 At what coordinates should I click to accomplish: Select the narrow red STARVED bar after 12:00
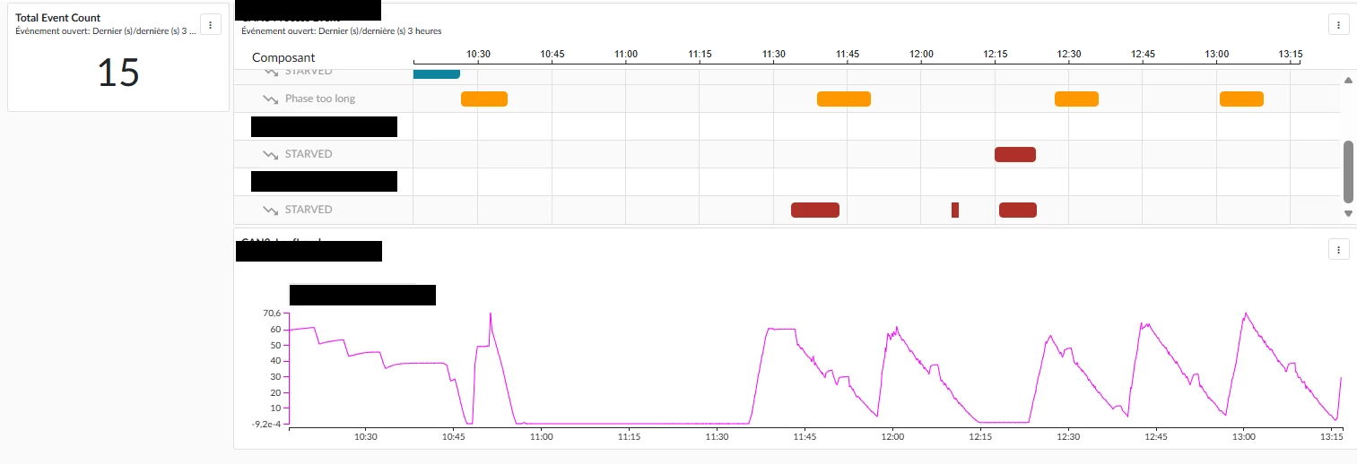[955, 210]
